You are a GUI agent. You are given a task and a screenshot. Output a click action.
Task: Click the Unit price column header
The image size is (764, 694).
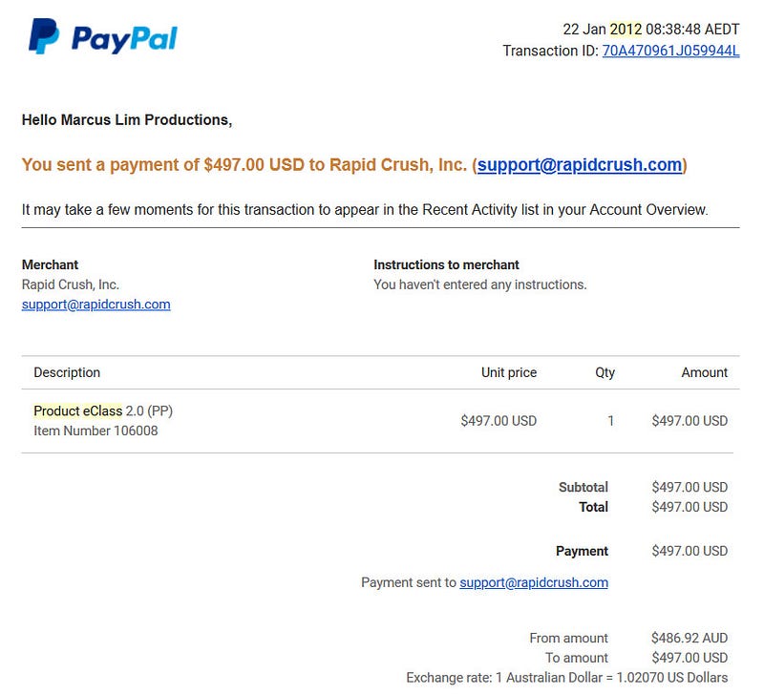[x=509, y=372]
